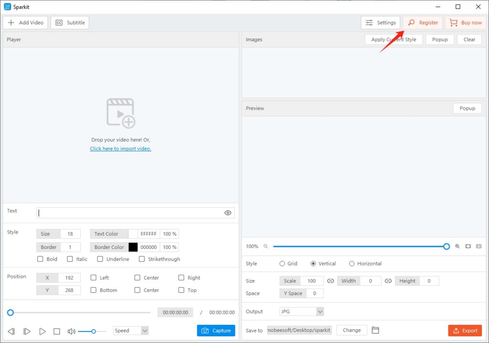489x343 pixels.
Task: Check the Strikethrough option
Action: point(141,258)
